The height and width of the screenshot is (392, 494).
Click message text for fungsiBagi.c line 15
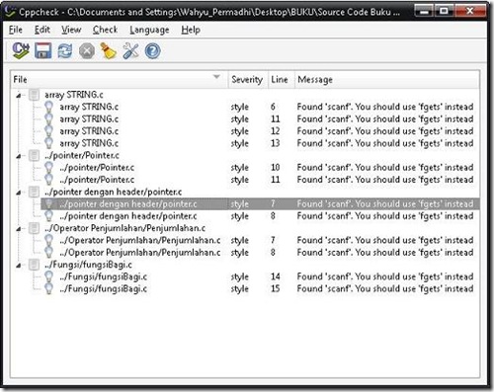[385, 288]
